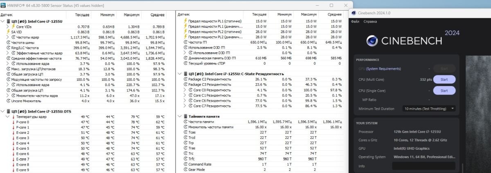
Task: Click the thermometer icon for E-core 2
Action: click(13, 133)
